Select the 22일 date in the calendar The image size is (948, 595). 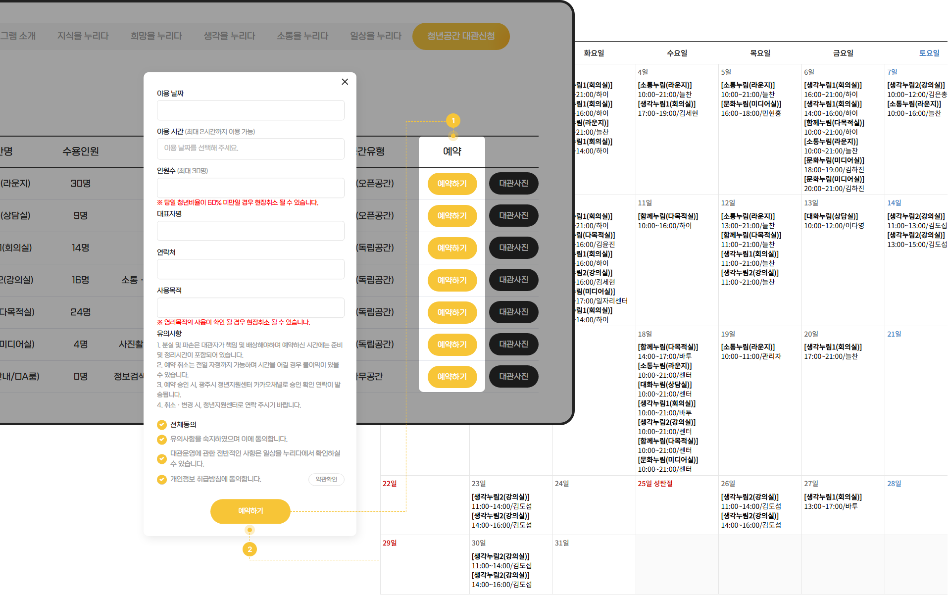[x=390, y=484]
